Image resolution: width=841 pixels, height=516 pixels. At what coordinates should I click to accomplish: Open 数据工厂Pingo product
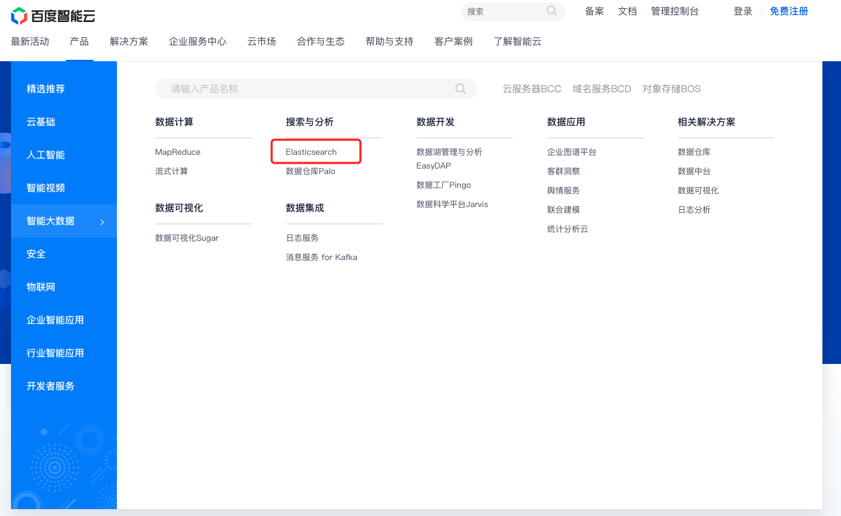444,185
